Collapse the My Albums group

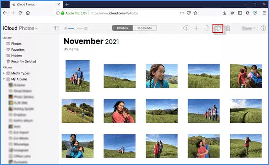click(x=4, y=79)
